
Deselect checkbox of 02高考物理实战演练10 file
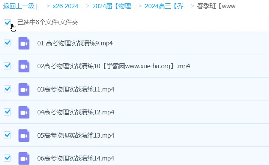coord(8,66)
